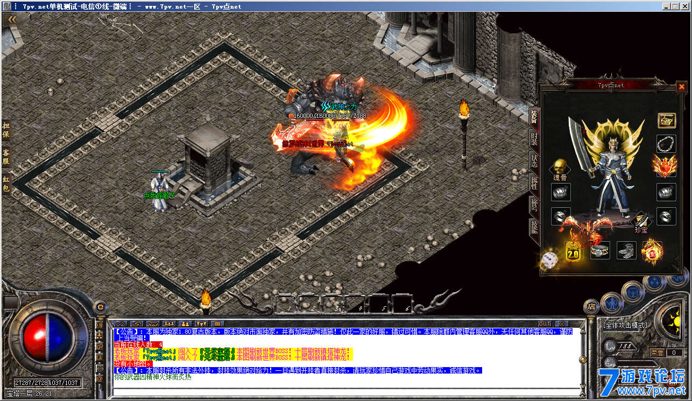
Task: Toggle the fourth chat channel filter icon
Action: coord(100,357)
